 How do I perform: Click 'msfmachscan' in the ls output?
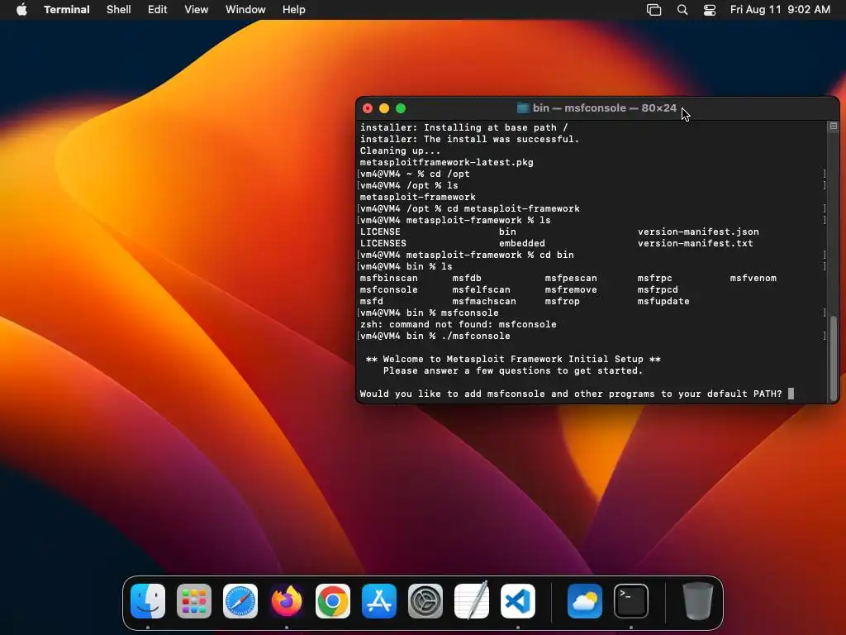click(x=484, y=301)
